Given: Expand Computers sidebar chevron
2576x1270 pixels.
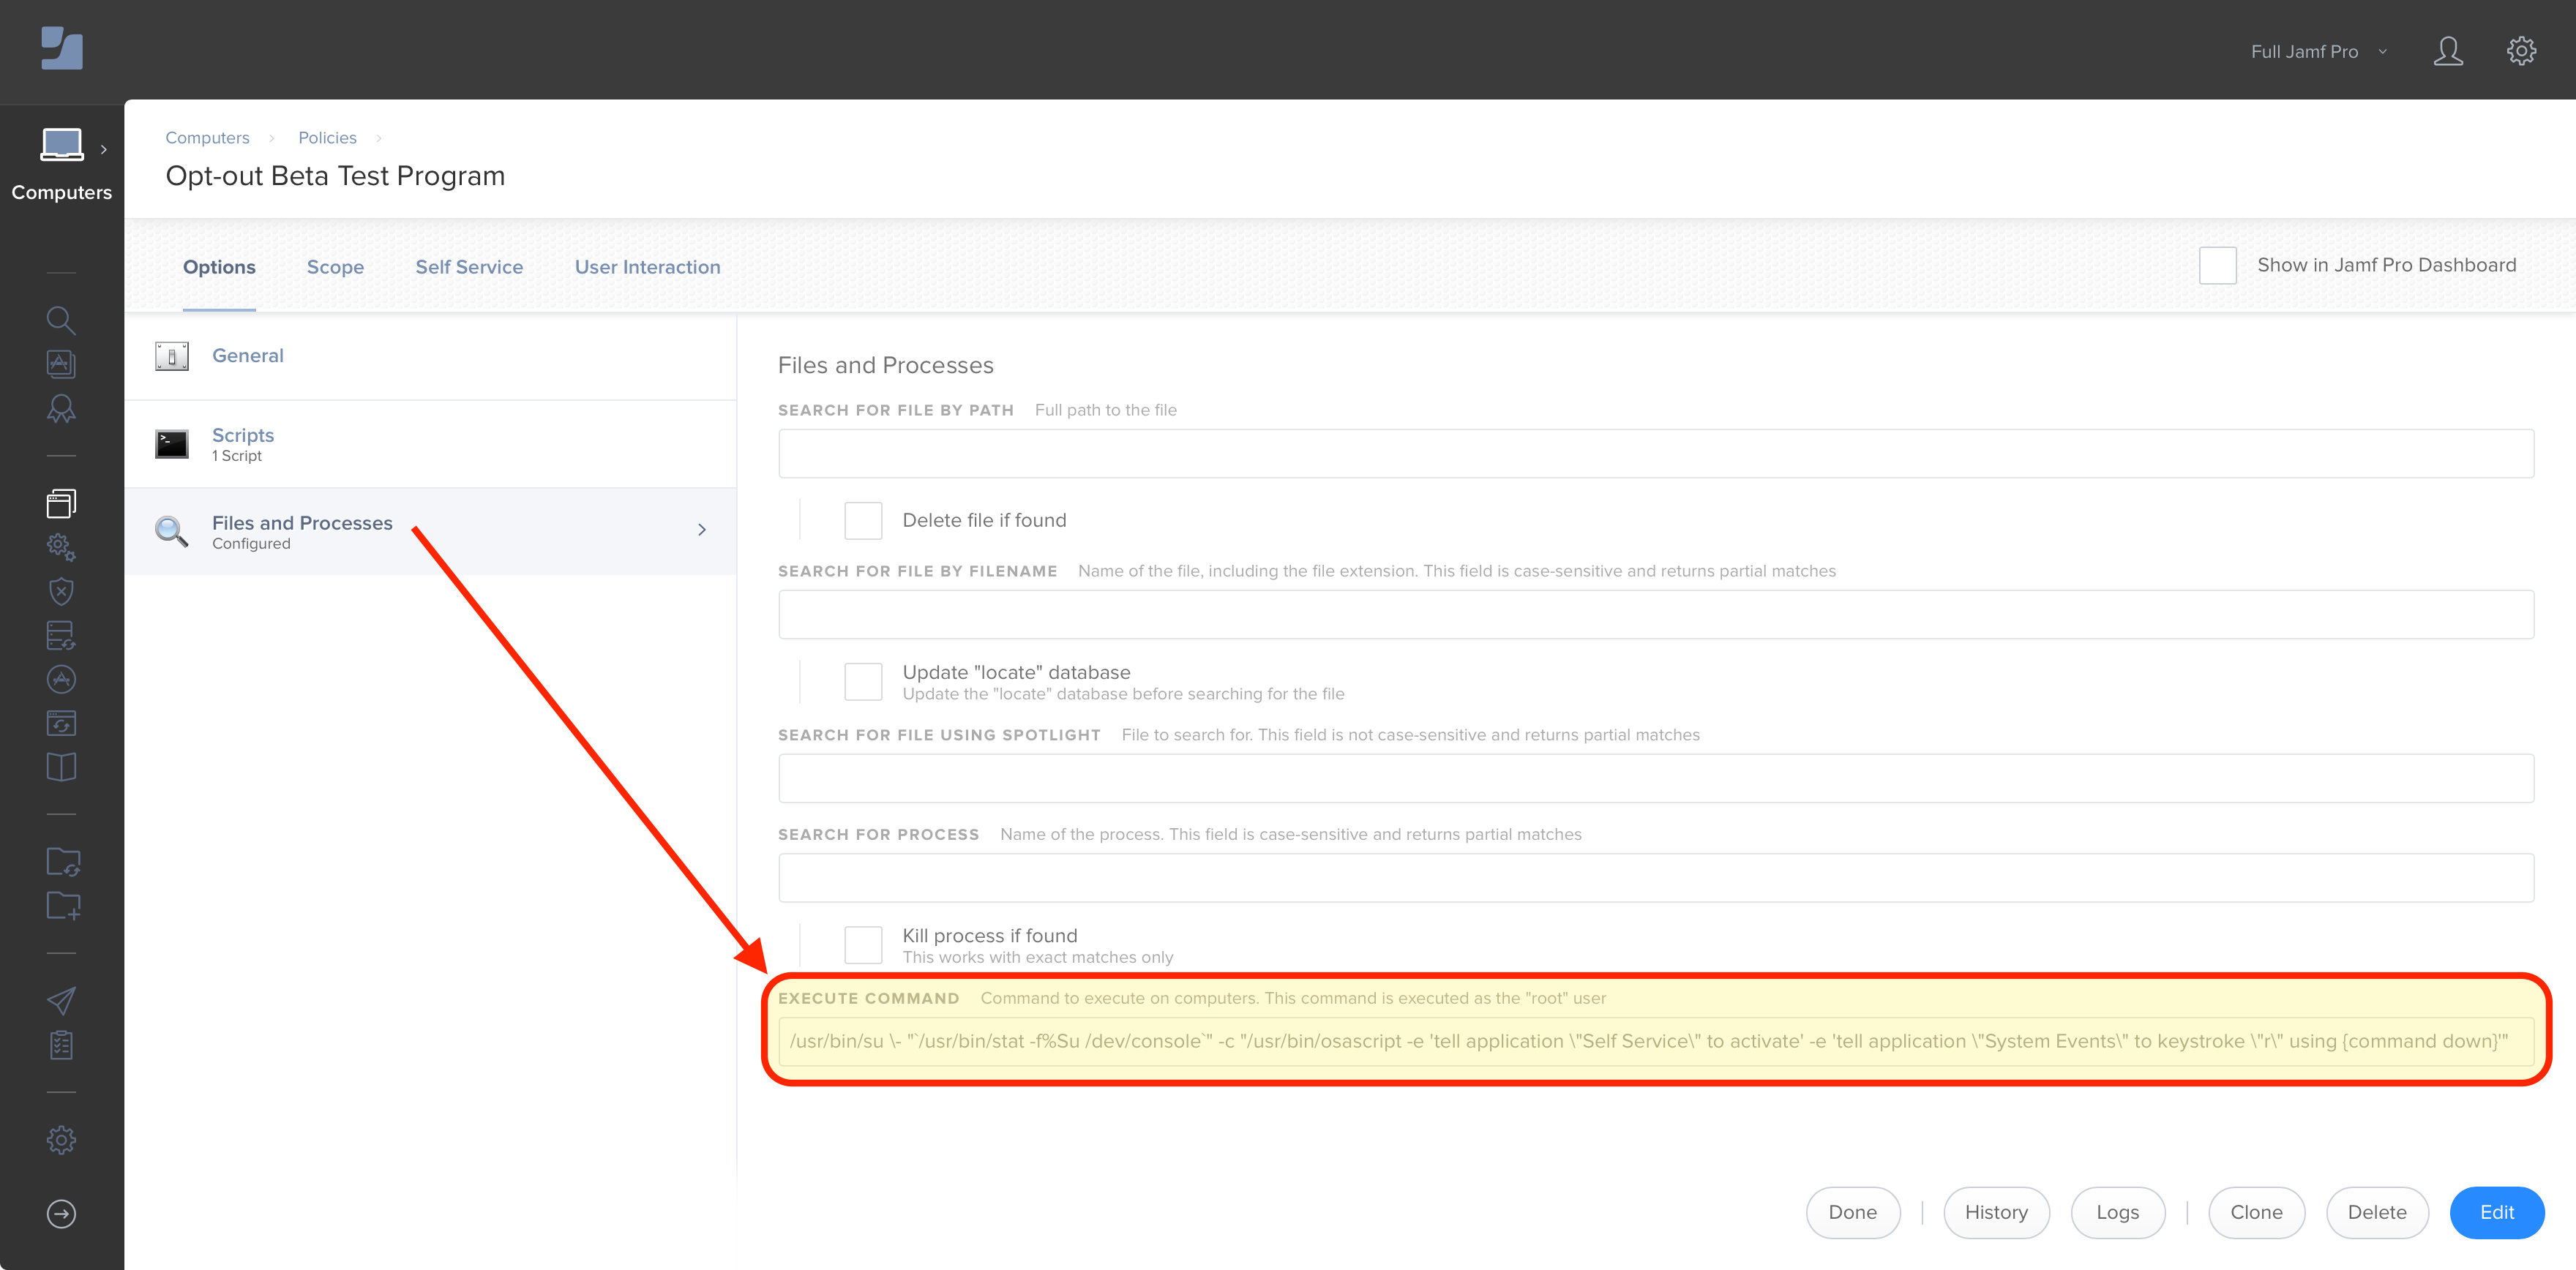Looking at the screenshot, I should click(103, 149).
